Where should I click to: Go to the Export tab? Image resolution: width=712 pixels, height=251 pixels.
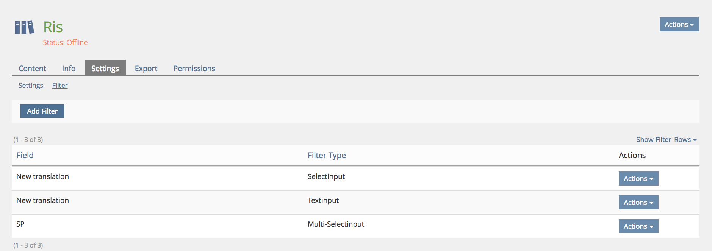pos(146,69)
